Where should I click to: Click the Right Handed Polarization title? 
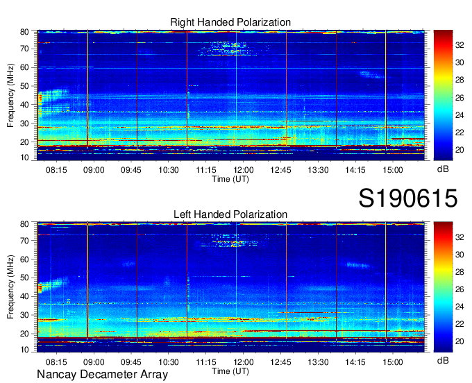230,22
